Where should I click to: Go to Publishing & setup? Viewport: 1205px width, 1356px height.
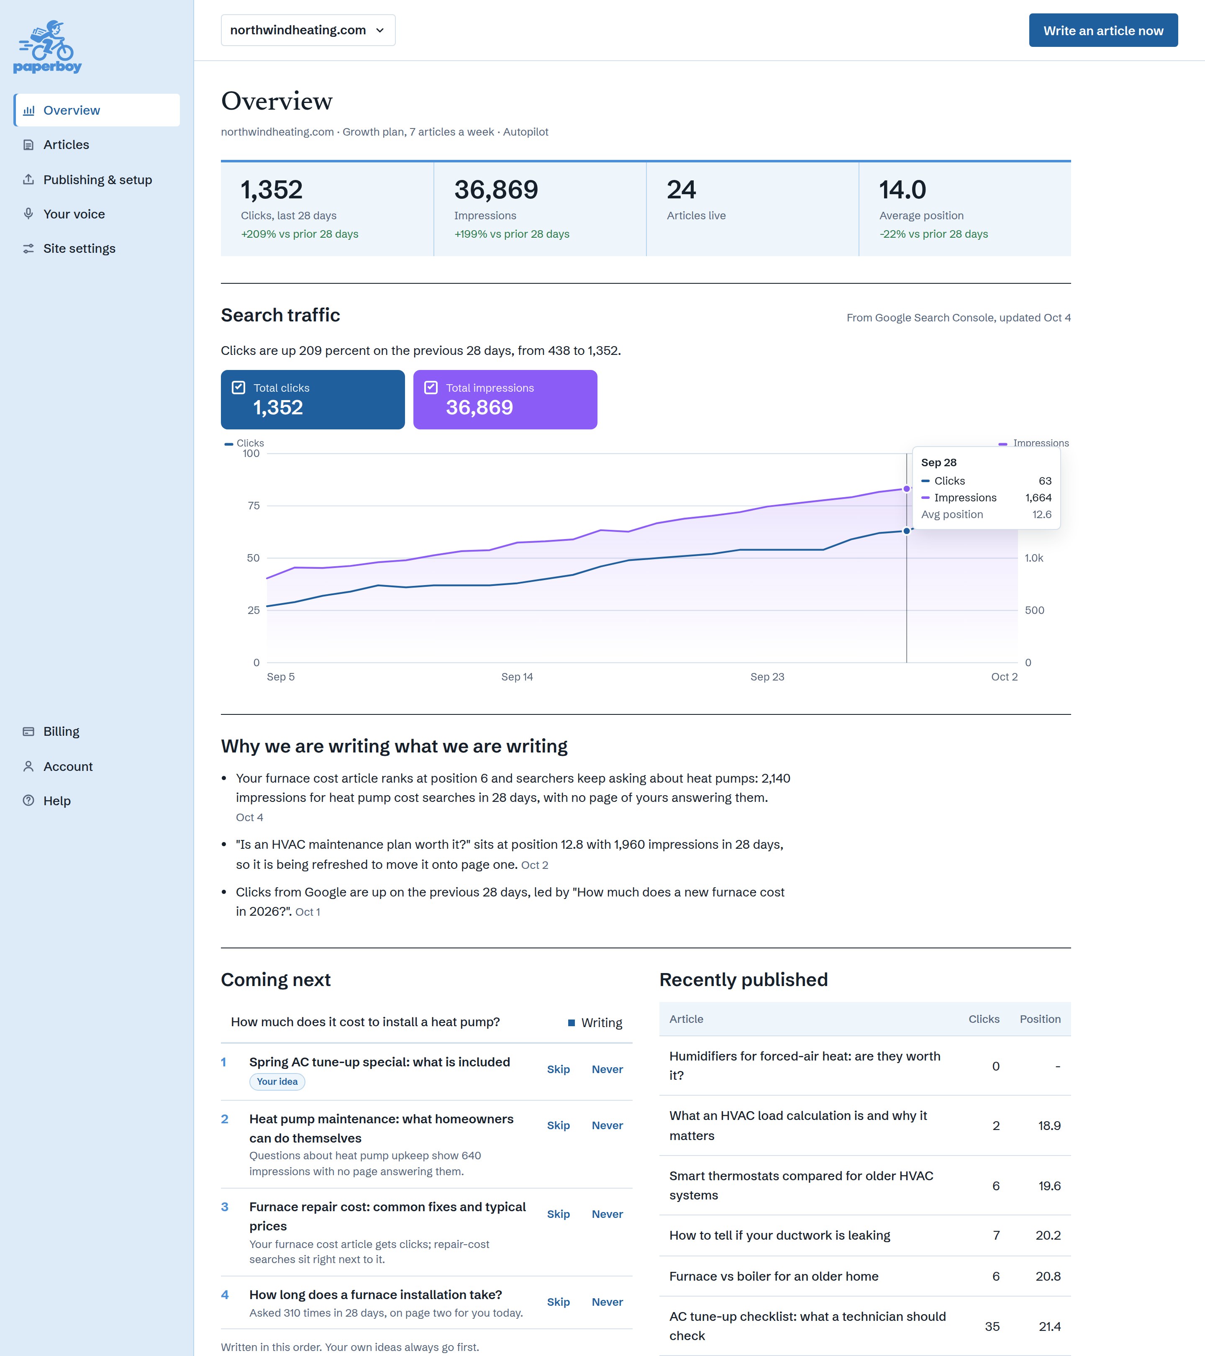tap(97, 180)
